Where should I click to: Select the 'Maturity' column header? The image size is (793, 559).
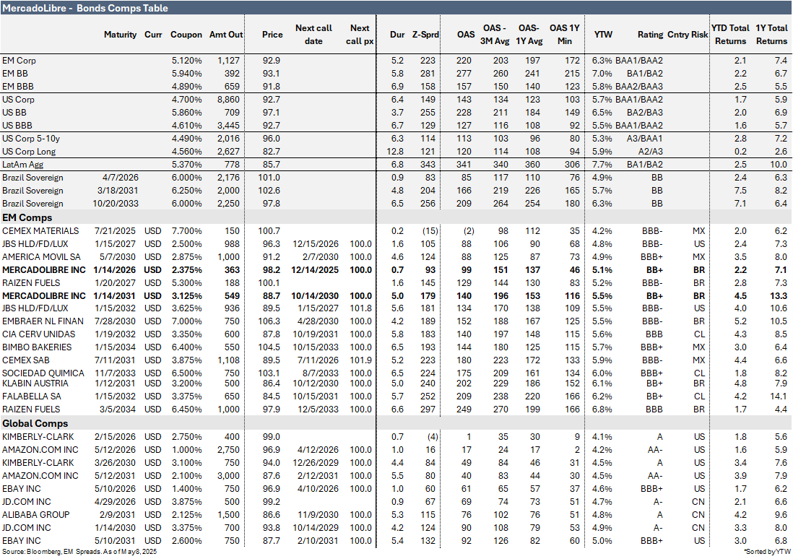tap(120, 35)
